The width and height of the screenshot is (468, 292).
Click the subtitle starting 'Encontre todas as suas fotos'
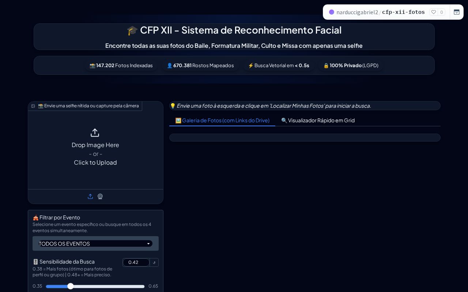pyautogui.click(x=234, y=46)
